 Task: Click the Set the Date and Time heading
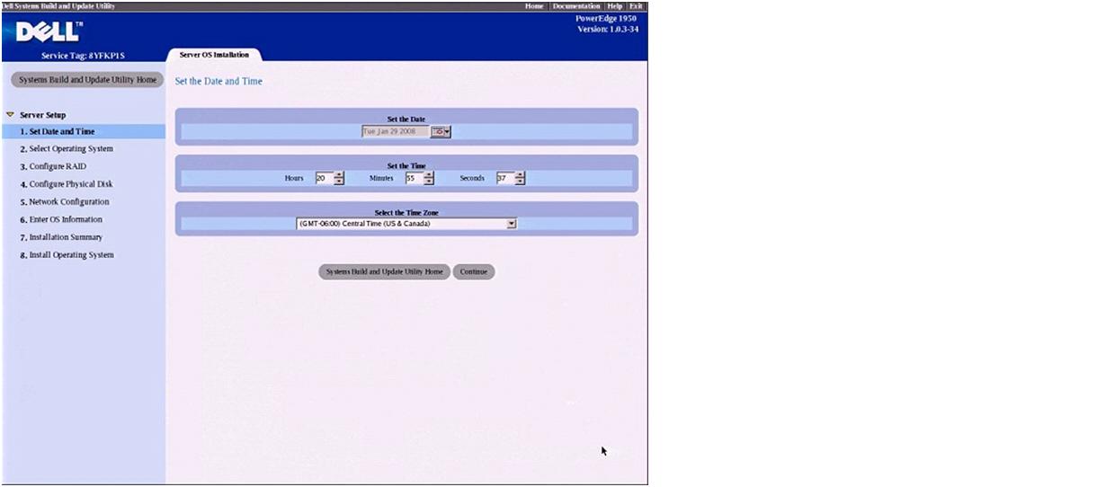[219, 81]
